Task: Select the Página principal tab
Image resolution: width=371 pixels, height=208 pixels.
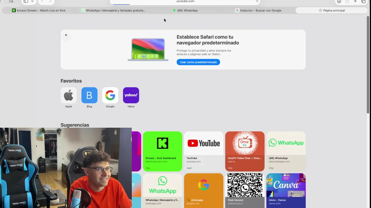Action: tap(332, 10)
